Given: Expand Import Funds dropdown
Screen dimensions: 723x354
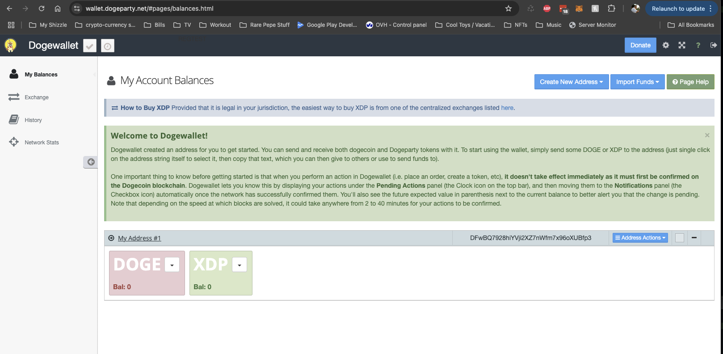Looking at the screenshot, I should pos(638,82).
